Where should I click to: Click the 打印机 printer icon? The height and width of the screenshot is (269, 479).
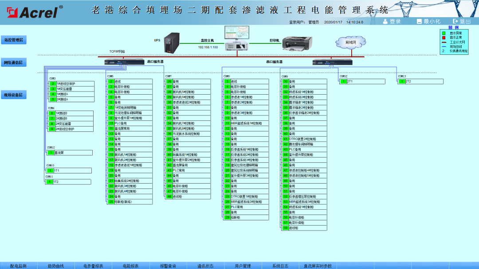click(296, 44)
